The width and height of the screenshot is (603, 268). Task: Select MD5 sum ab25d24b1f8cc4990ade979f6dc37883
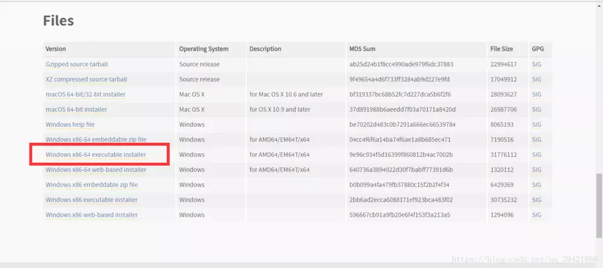[401, 65]
